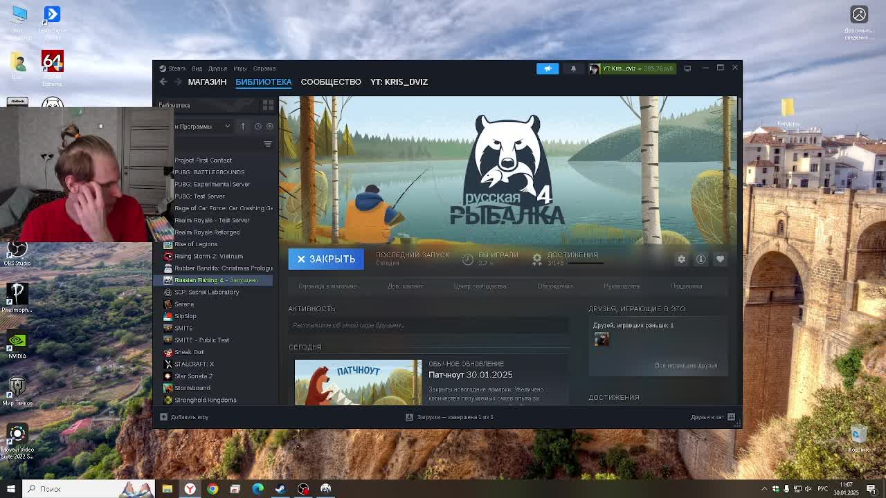Click the achievements trophy icon
The height and width of the screenshot is (498, 886).
click(536, 259)
